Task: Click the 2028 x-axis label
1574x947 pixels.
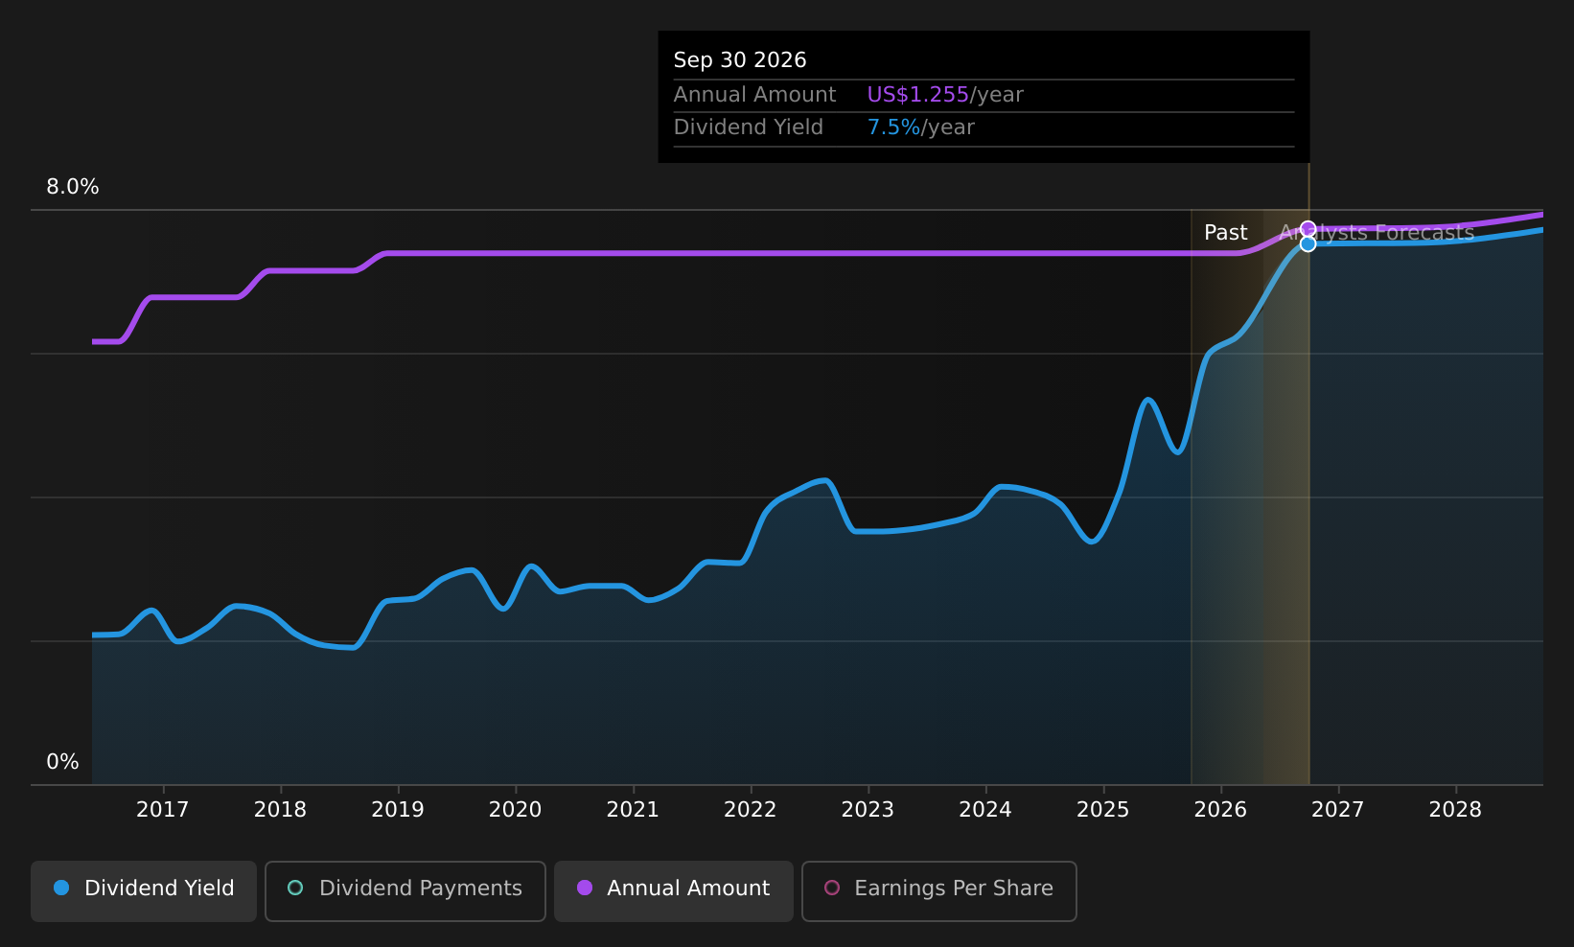Action: [1455, 810]
